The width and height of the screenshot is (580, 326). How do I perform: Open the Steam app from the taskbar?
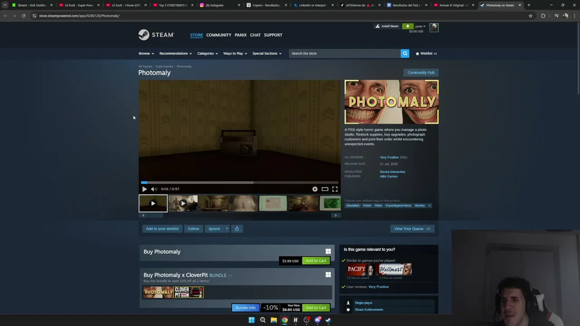[328, 320]
